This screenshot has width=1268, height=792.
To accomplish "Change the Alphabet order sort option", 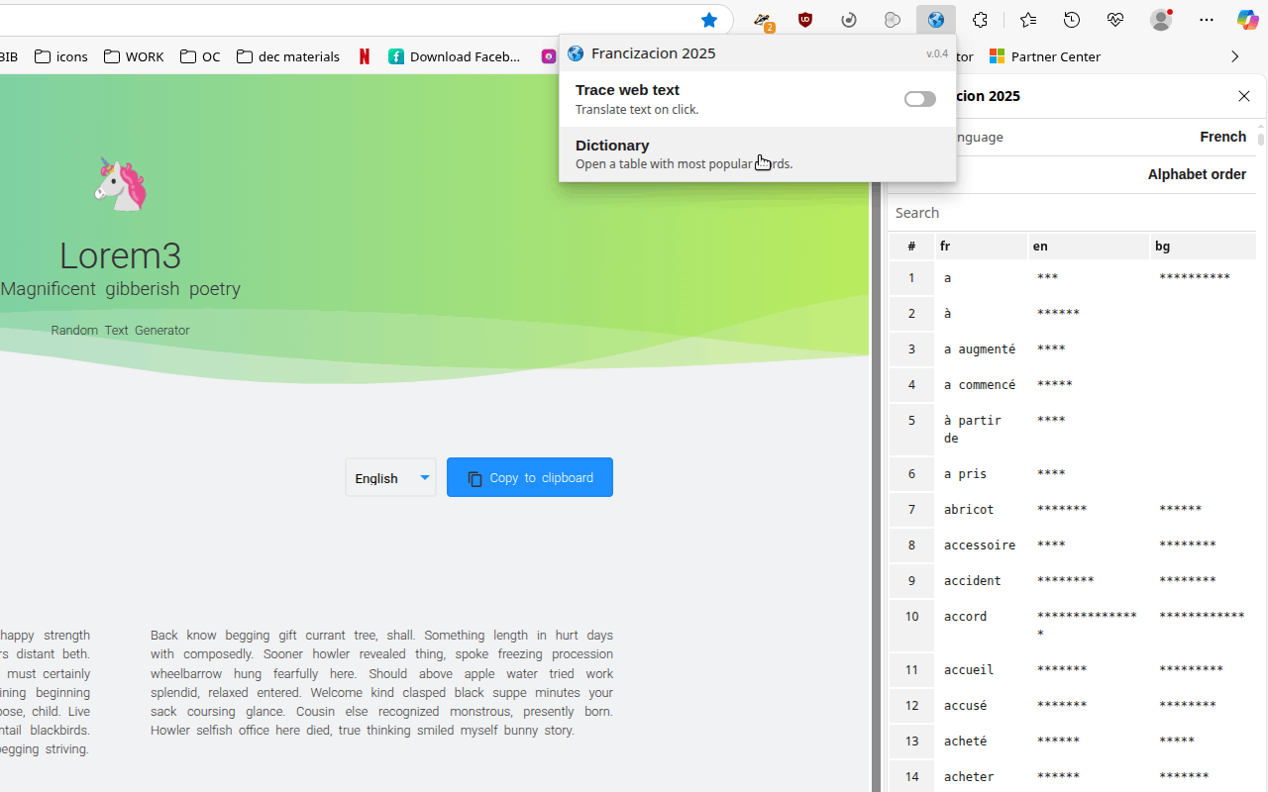I will [1197, 174].
